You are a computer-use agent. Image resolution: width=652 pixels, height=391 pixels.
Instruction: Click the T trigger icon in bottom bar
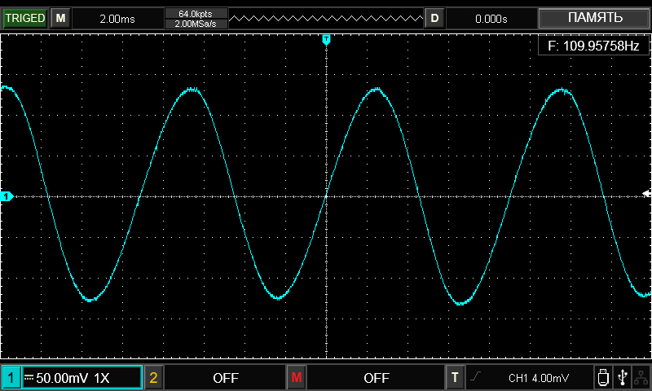pos(455,378)
